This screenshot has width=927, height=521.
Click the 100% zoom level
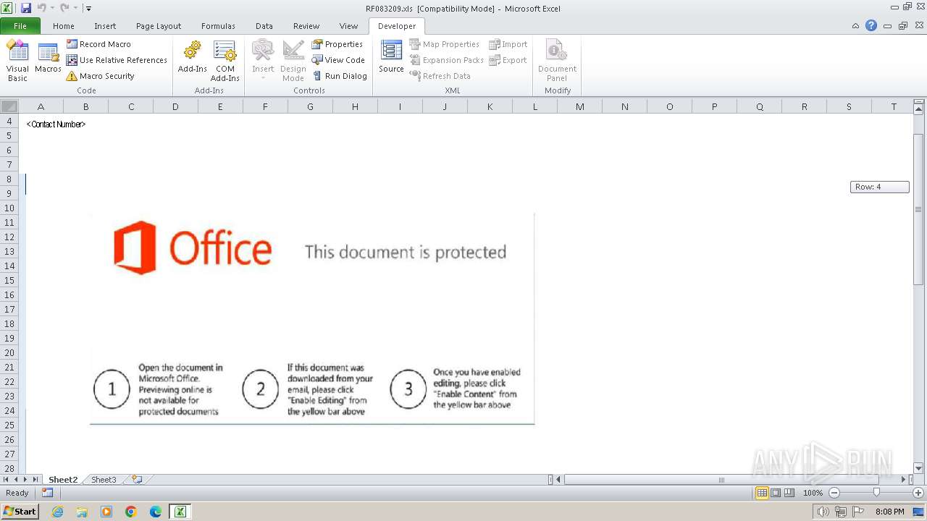(813, 493)
